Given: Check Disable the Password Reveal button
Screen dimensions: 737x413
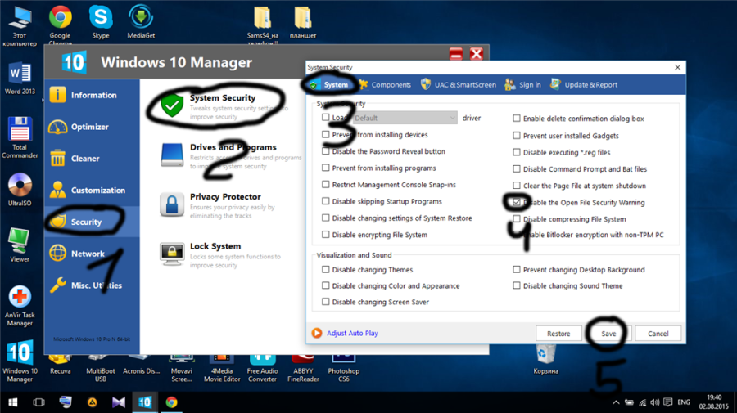Looking at the screenshot, I should click(325, 151).
